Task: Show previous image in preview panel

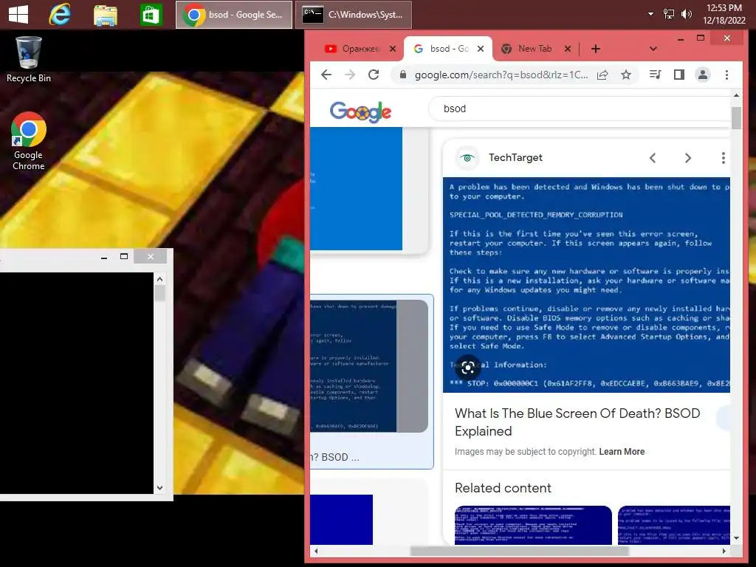Action: tap(653, 158)
